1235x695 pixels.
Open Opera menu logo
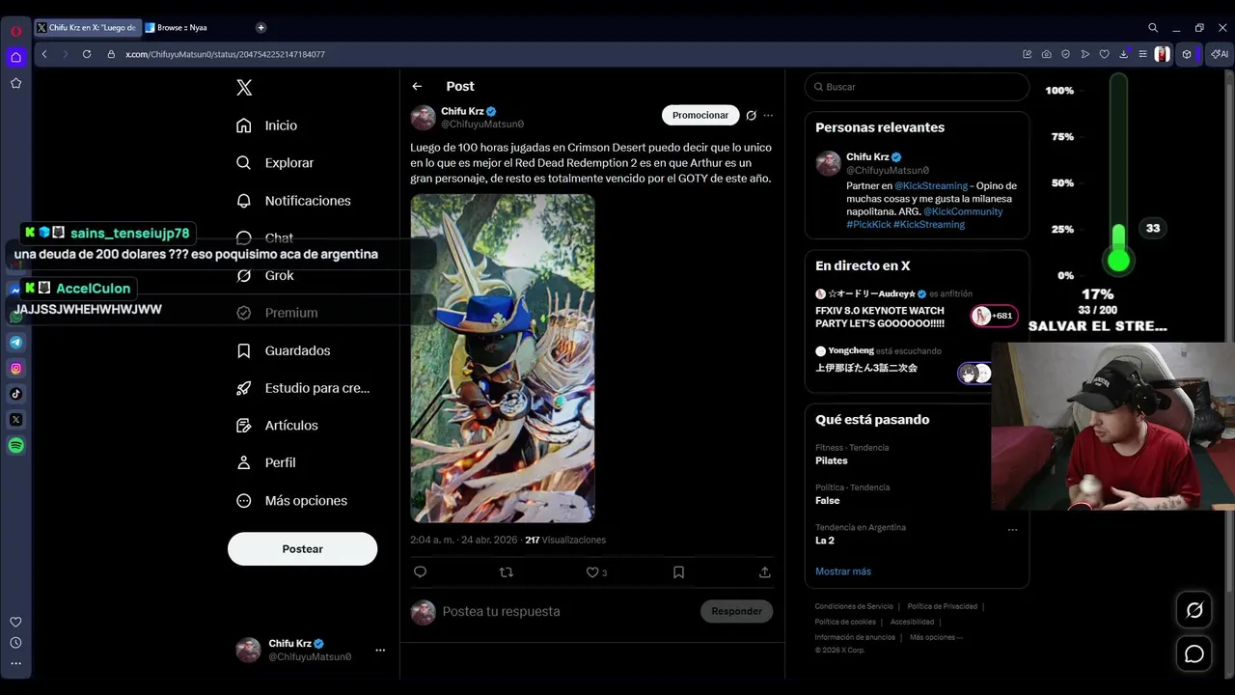(x=15, y=31)
